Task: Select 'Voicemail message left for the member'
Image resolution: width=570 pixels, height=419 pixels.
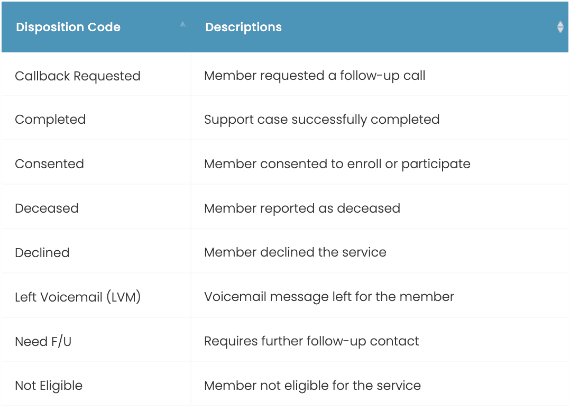Action: click(329, 297)
